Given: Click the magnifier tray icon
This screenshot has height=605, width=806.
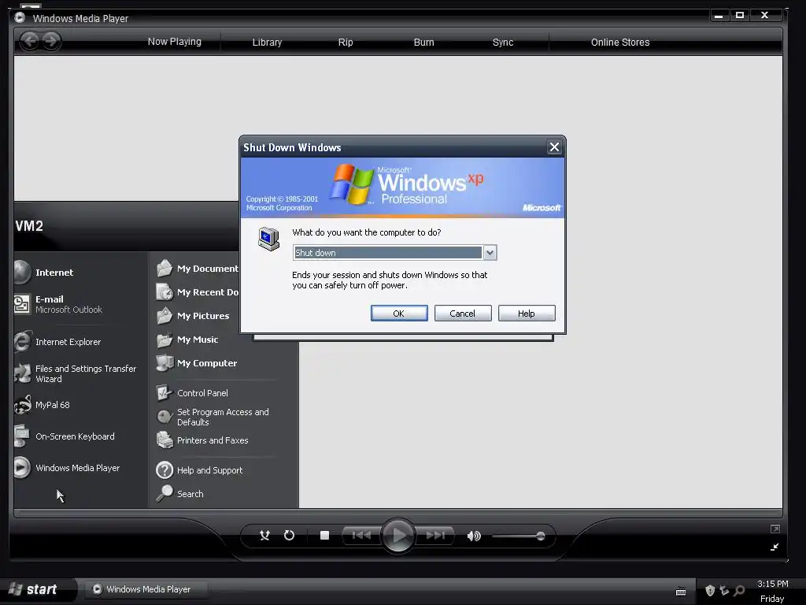Looking at the screenshot, I should tap(740, 591).
